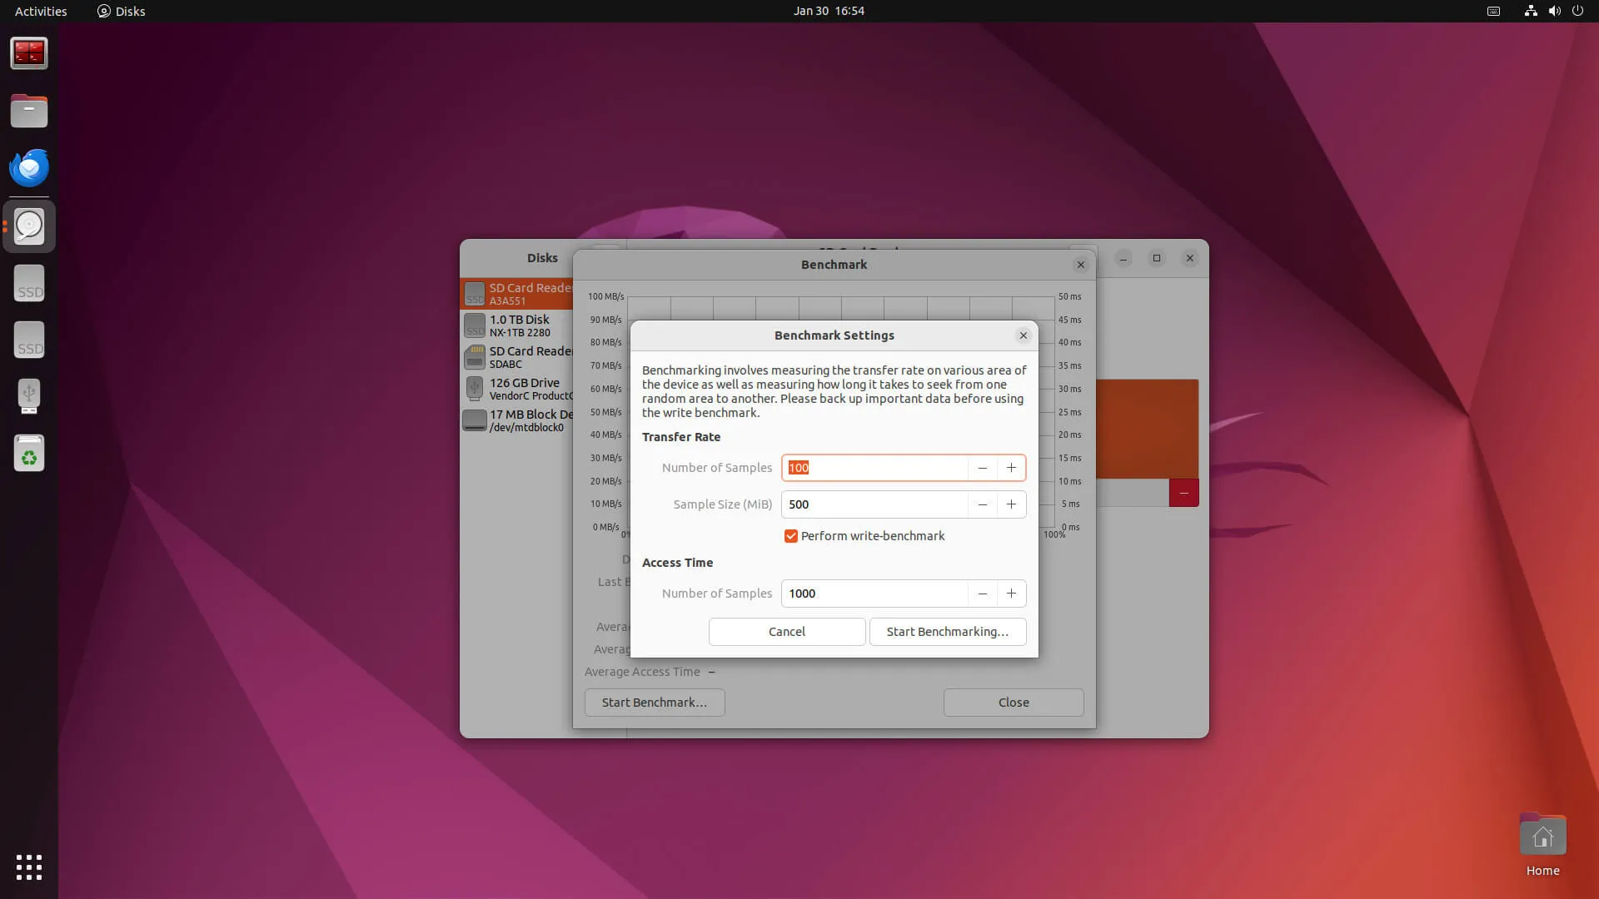Decrease Transfer Rate number of samples
This screenshot has height=899, width=1599.
[x=983, y=468]
